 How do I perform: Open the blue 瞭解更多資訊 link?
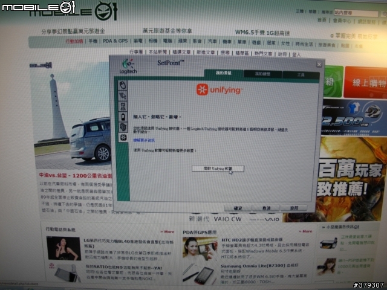coord(144,140)
